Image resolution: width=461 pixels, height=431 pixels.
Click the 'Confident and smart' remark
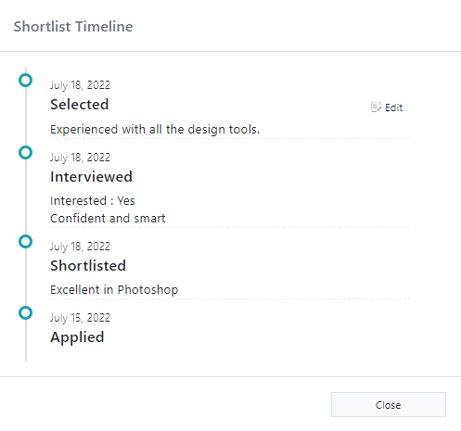pos(108,219)
